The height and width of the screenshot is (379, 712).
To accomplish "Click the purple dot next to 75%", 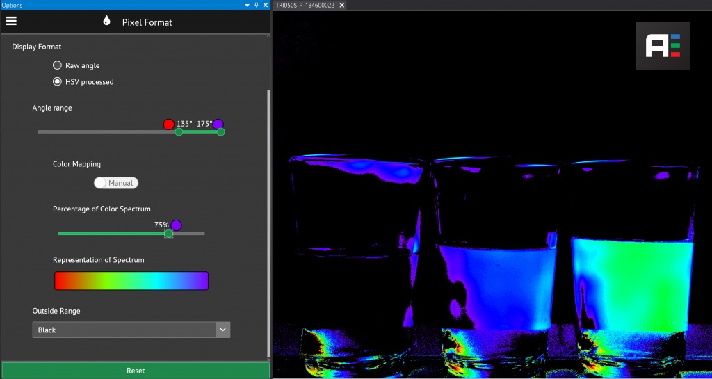I will point(176,225).
